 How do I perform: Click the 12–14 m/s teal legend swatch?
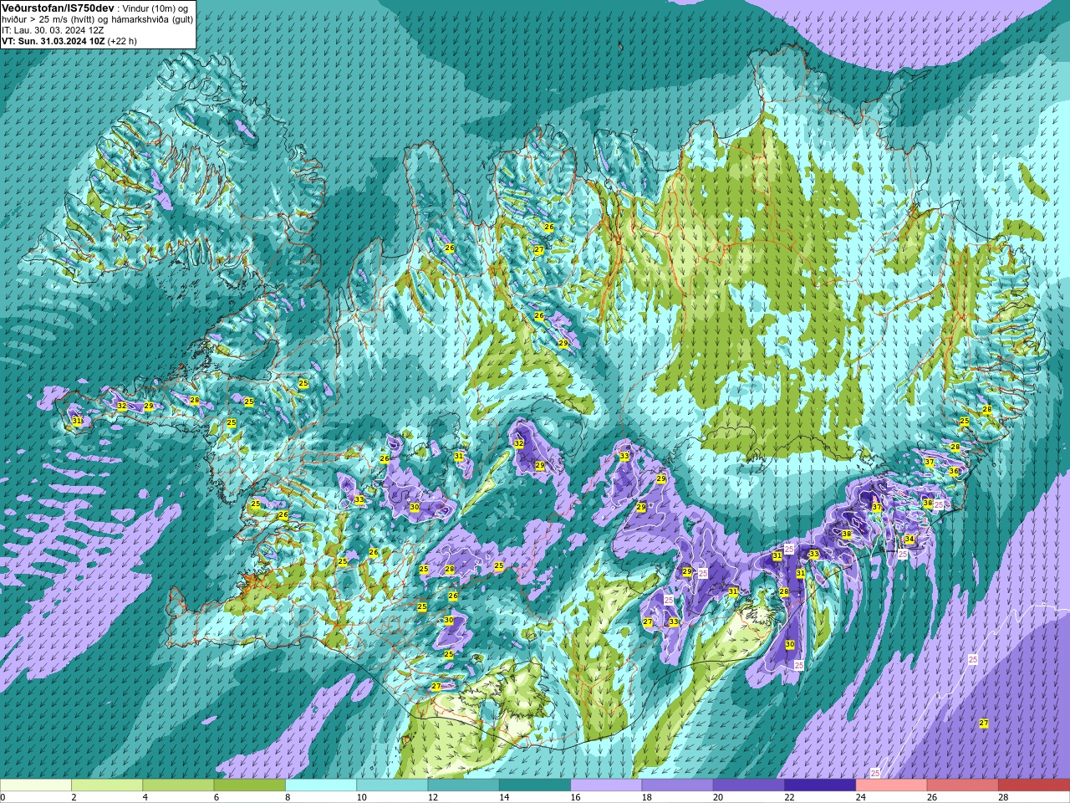click(463, 785)
